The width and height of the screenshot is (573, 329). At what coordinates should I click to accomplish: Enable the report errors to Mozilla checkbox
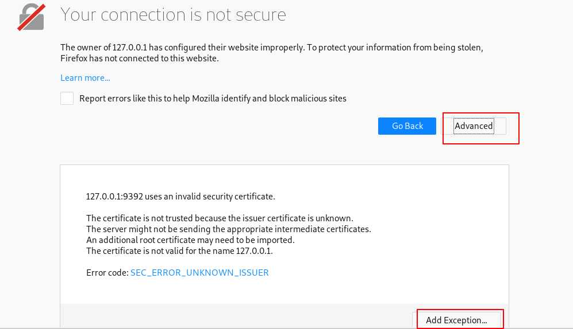[67, 99]
